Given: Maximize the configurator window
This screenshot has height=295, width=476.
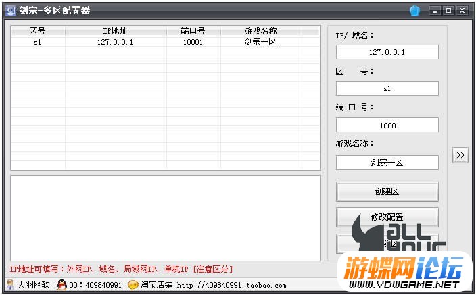Looking at the screenshot, I should [x=448, y=11].
